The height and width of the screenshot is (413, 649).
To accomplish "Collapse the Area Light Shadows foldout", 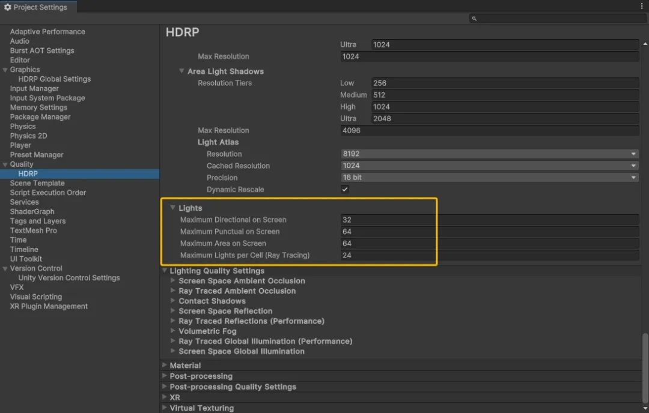I will click(x=181, y=71).
